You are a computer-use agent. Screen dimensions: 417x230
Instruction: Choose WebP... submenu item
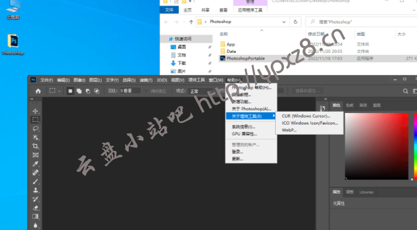click(309, 130)
